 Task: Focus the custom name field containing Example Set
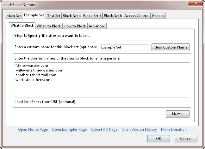point(124,47)
